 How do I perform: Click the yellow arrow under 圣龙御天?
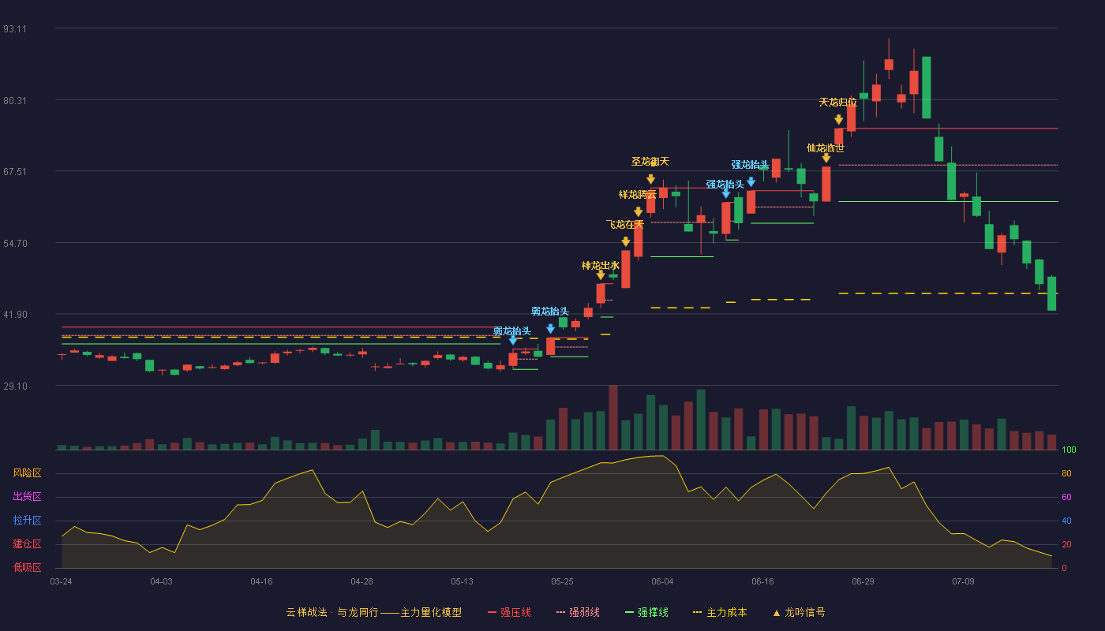pyautogui.click(x=651, y=180)
